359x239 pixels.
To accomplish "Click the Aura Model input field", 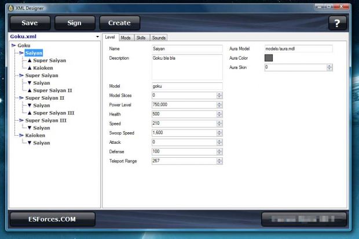I will coord(299,49).
